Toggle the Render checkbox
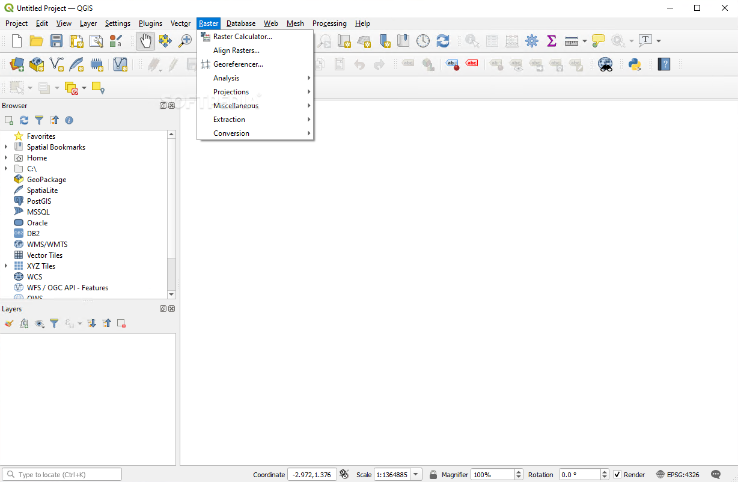This screenshot has width=738, height=482. pos(617,475)
